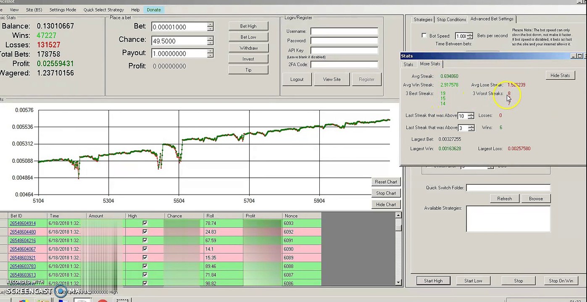
Task: Sort bets by the Nonce column header
Action: click(x=302, y=216)
